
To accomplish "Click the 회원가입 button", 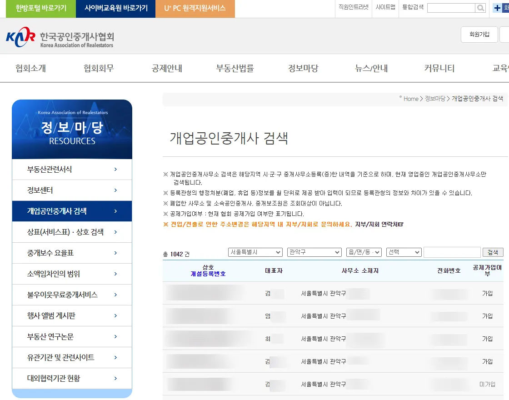I will [x=479, y=35].
